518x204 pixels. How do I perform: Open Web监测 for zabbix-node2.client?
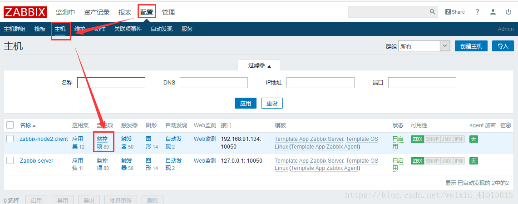pyautogui.click(x=205, y=139)
